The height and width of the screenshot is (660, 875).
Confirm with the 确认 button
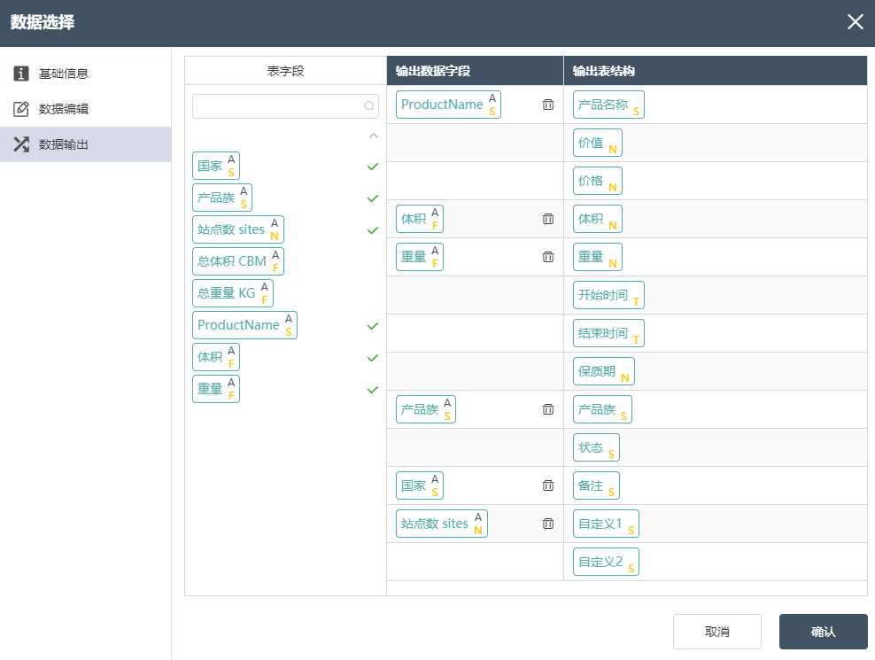(823, 632)
